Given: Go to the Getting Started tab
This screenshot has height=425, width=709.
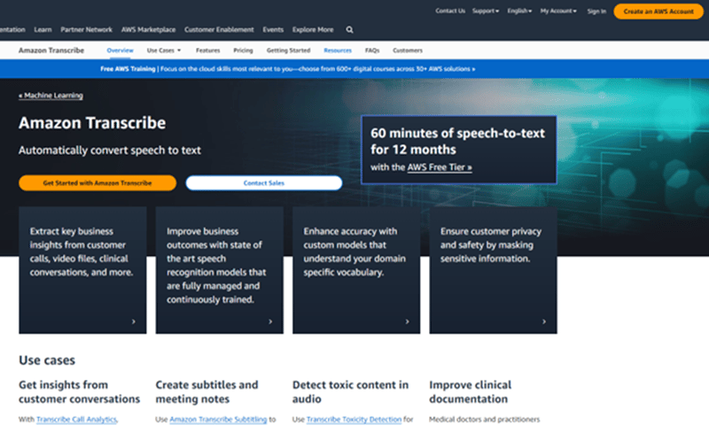Looking at the screenshot, I should [289, 50].
